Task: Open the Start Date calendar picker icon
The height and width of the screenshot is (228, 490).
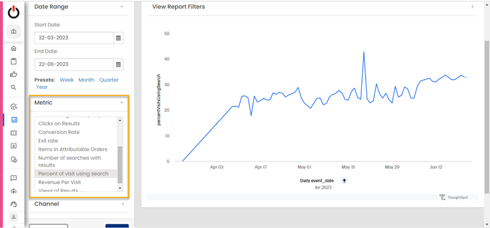Action: pos(118,38)
